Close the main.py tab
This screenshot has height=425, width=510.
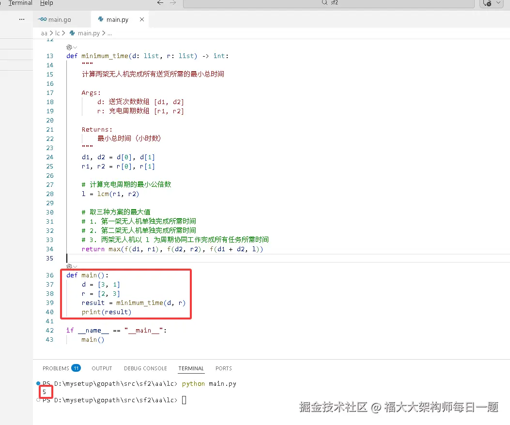[x=141, y=19]
